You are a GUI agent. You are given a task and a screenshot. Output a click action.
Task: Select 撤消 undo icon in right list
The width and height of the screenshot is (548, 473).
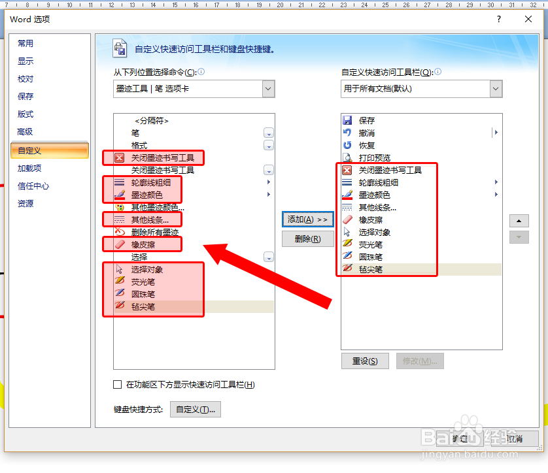347,133
